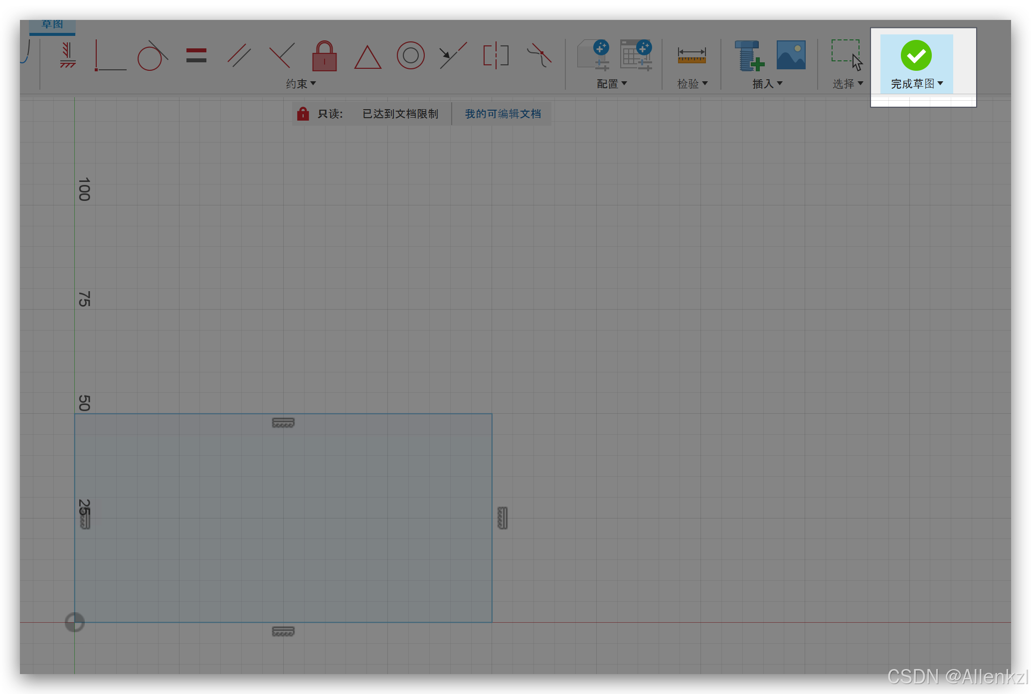Click the Tangent constraint icon

pyautogui.click(x=152, y=55)
